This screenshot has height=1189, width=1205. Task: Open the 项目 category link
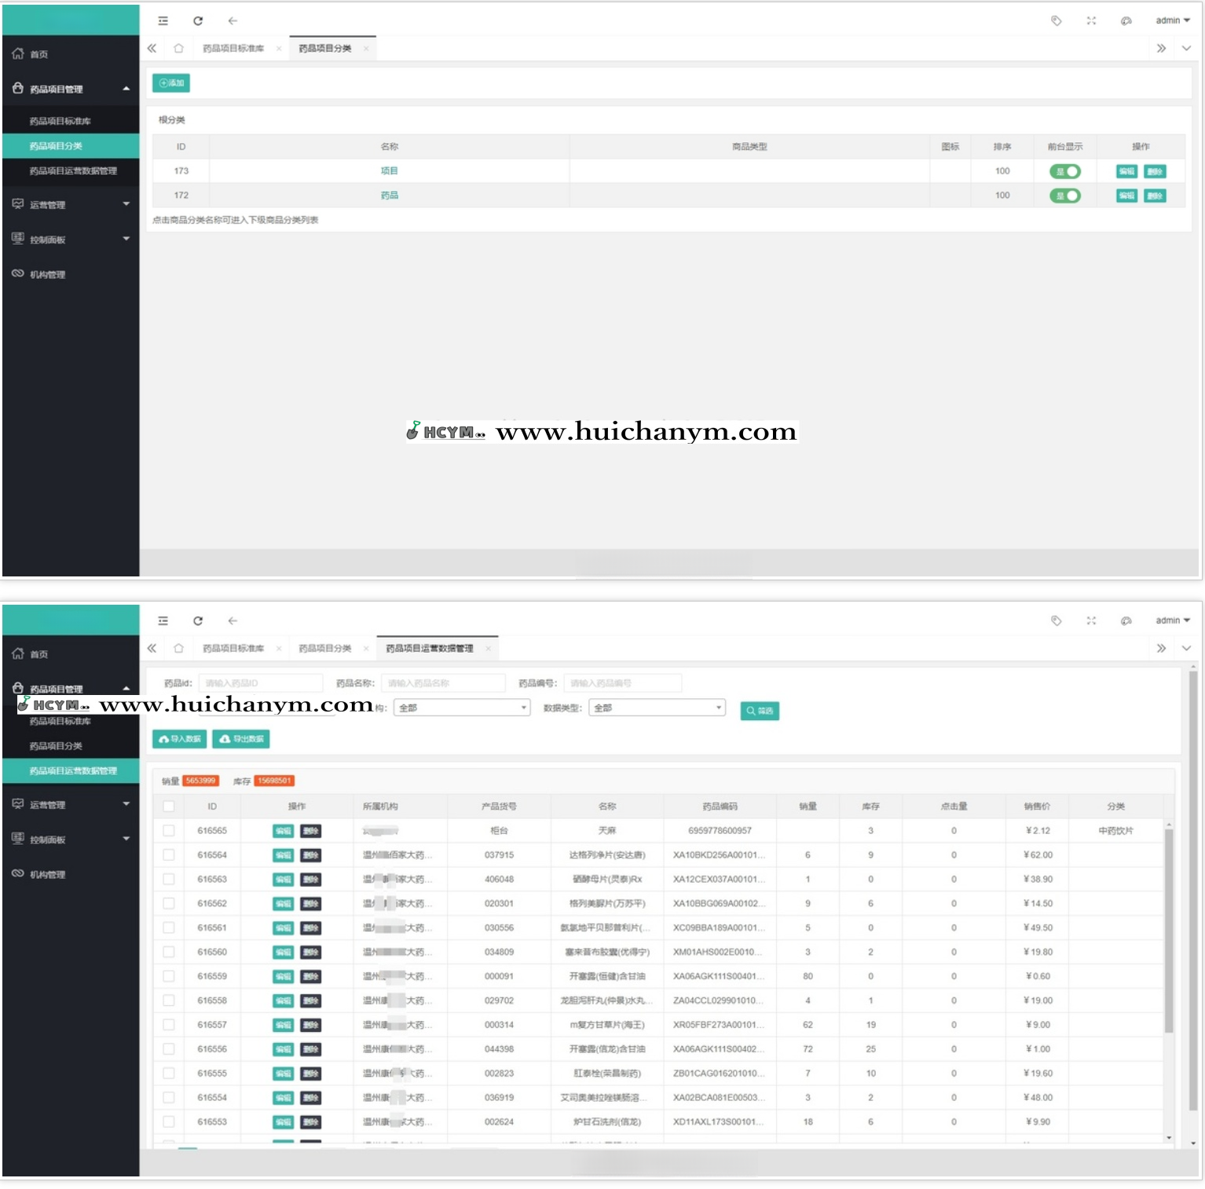(x=389, y=171)
